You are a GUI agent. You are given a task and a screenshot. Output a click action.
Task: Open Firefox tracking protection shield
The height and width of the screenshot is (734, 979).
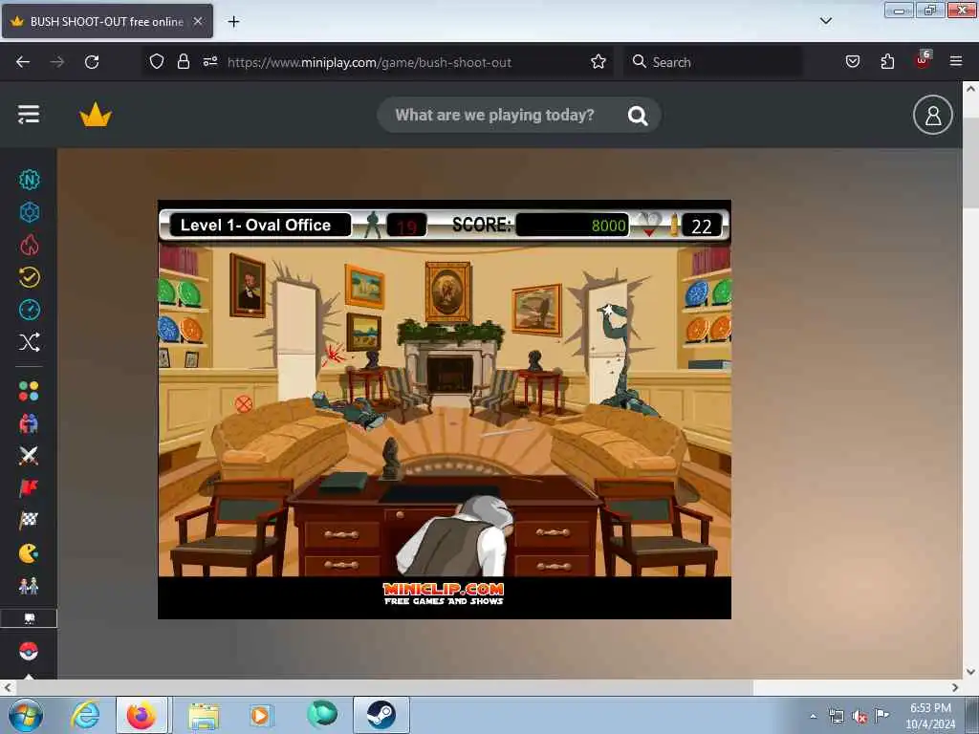[x=157, y=62]
